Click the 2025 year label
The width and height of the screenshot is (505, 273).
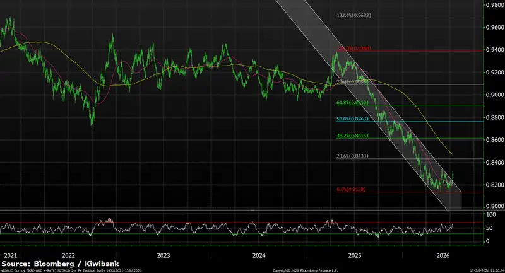tap(355, 255)
